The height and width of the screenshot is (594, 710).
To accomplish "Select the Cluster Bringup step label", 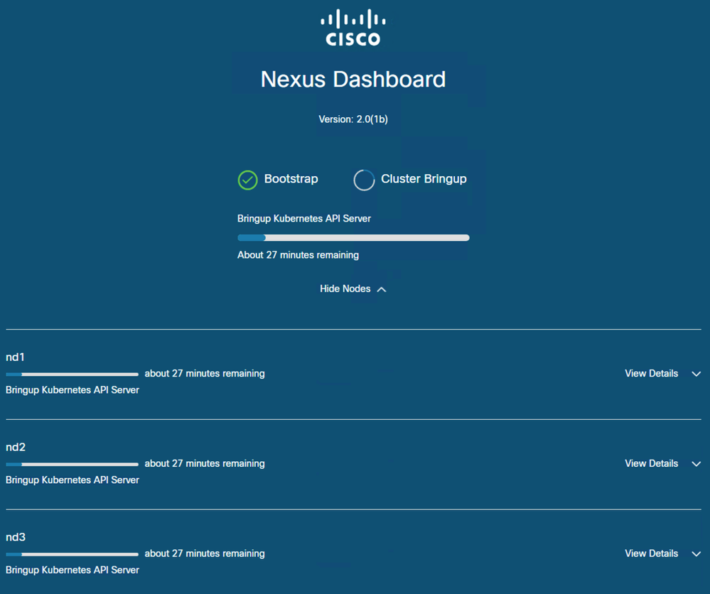I will coord(424,179).
